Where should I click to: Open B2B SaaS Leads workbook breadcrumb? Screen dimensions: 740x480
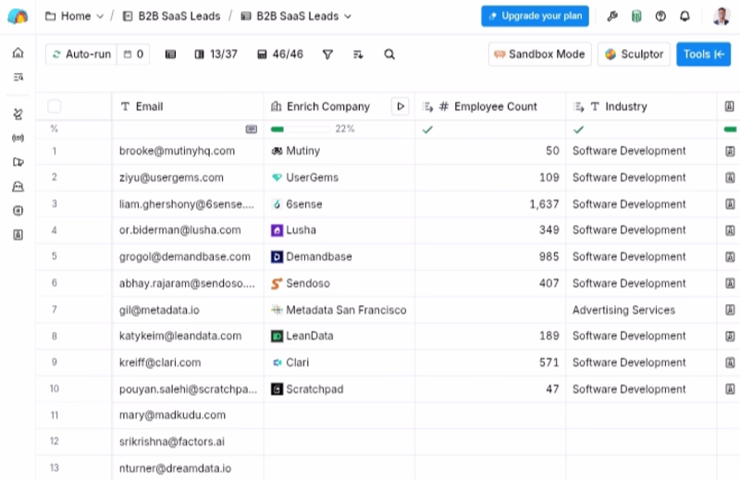(x=171, y=17)
